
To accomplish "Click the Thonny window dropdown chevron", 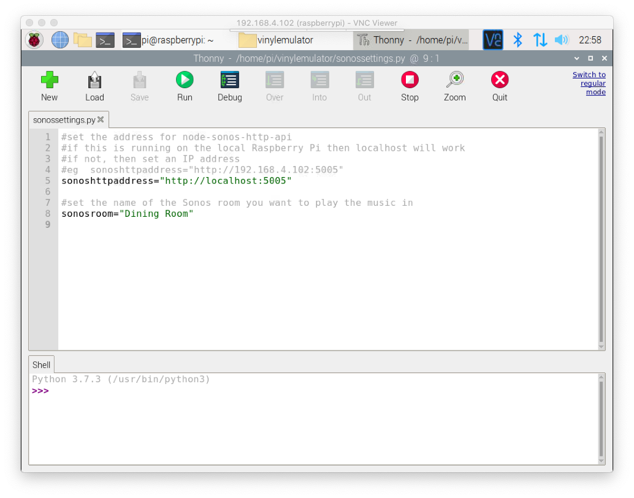I will [576, 59].
